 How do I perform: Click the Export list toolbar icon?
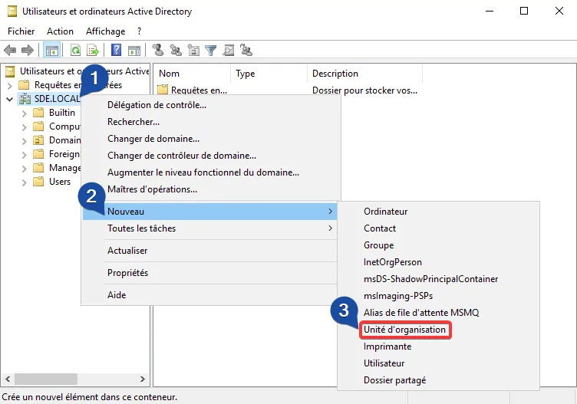pos(92,51)
